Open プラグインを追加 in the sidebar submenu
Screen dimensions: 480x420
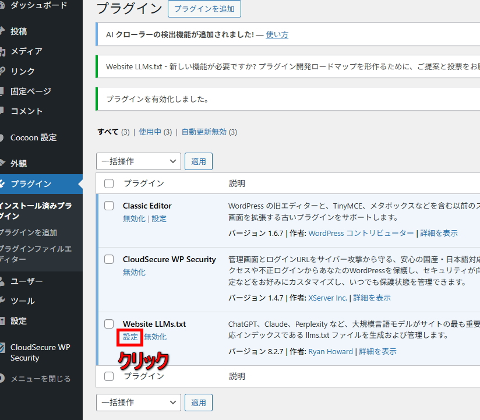tap(28, 232)
